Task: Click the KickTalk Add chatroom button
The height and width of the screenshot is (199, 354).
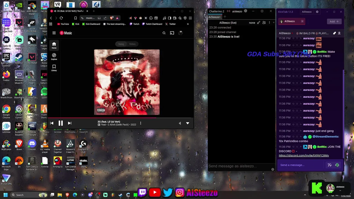Action: (x=334, y=21)
